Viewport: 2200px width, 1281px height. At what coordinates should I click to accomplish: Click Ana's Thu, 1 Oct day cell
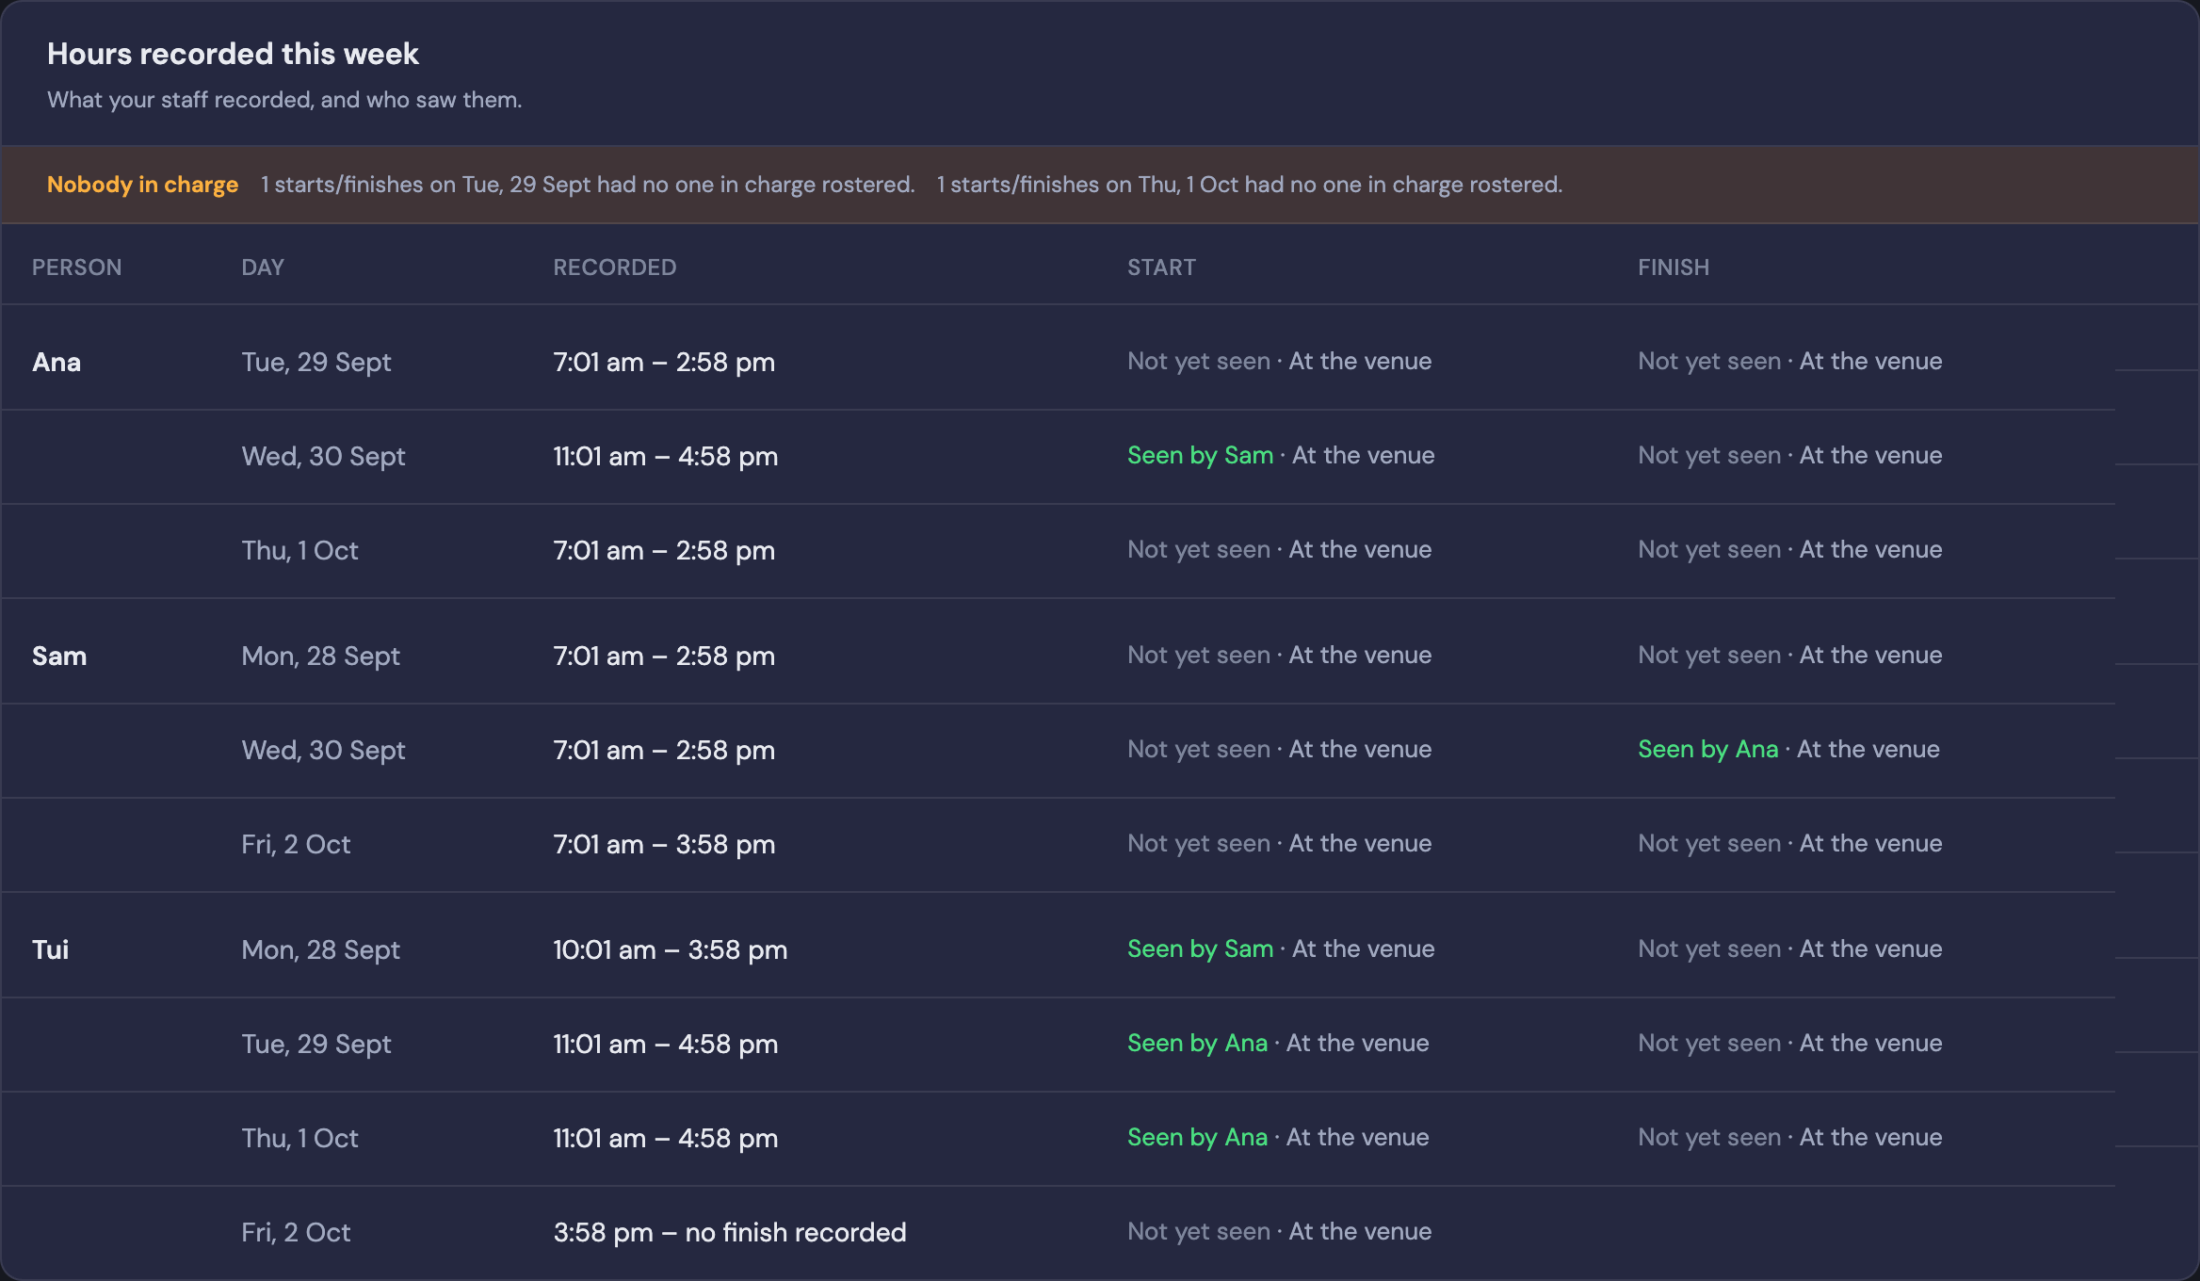pos(299,551)
